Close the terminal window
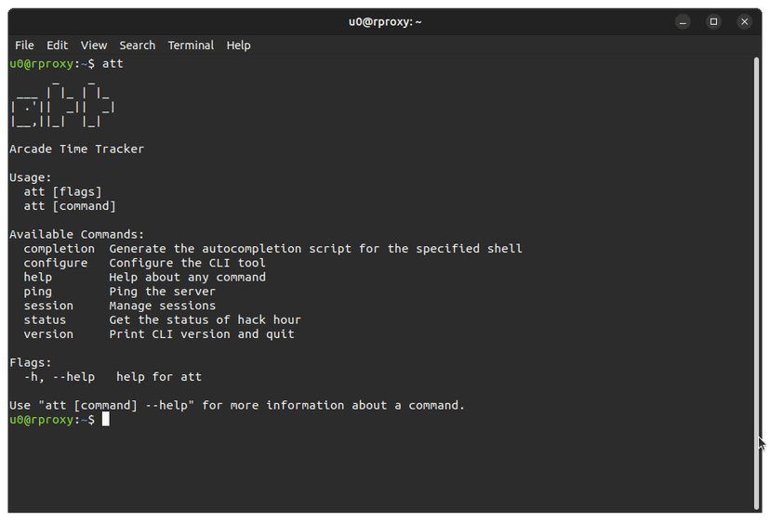This screenshot has height=521, width=770. click(x=744, y=21)
